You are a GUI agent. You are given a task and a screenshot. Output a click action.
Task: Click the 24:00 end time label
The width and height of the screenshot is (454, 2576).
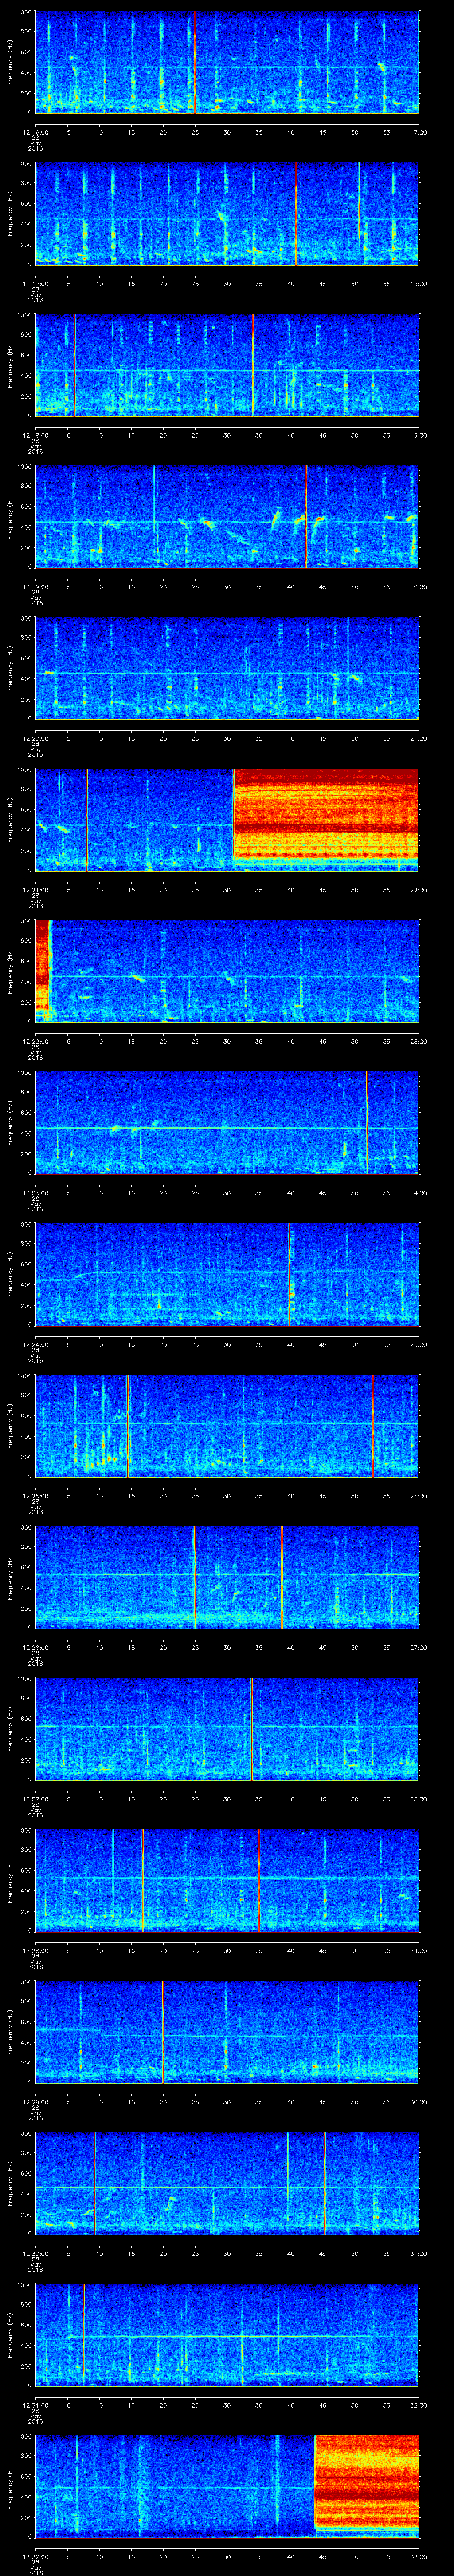418,1193
